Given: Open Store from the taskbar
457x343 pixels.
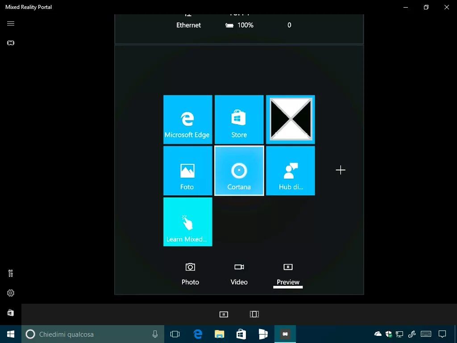Looking at the screenshot, I should click(x=241, y=334).
